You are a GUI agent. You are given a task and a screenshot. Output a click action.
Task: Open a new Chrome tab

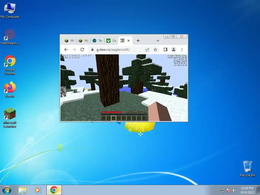pos(138,41)
